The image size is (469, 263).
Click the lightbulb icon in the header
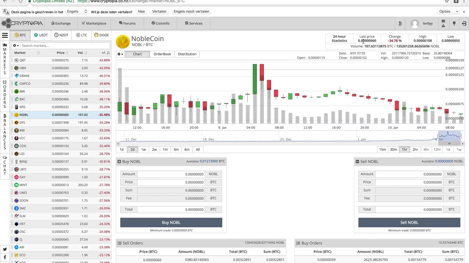[x=454, y=23]
